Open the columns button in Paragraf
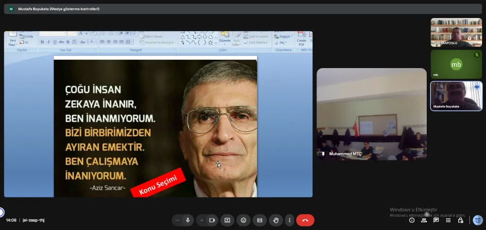This screenshot has width=486, height=230. [x=129, y=42]
